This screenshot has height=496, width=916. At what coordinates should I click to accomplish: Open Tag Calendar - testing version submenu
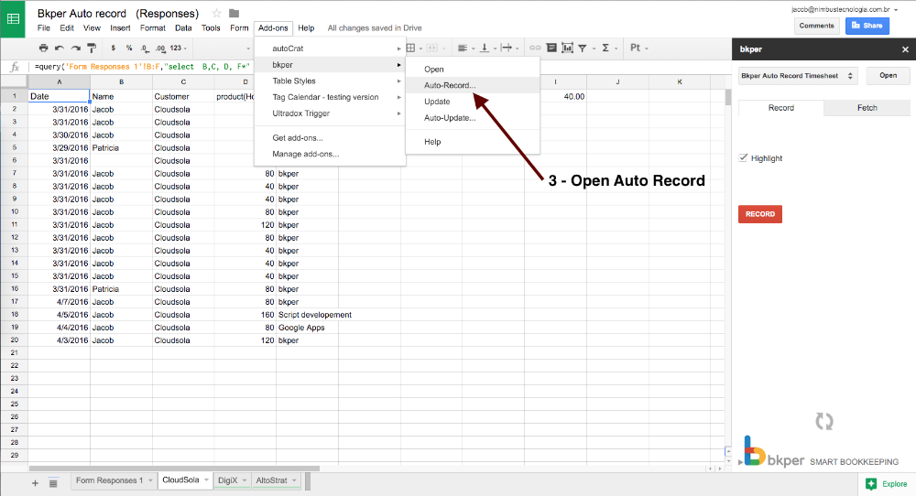tap(330, 97)
